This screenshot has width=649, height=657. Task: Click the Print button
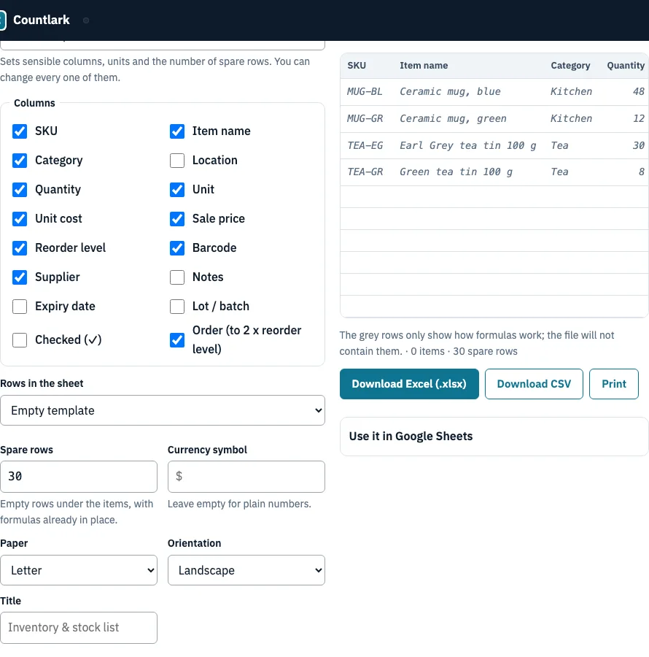tap(614, 384)
